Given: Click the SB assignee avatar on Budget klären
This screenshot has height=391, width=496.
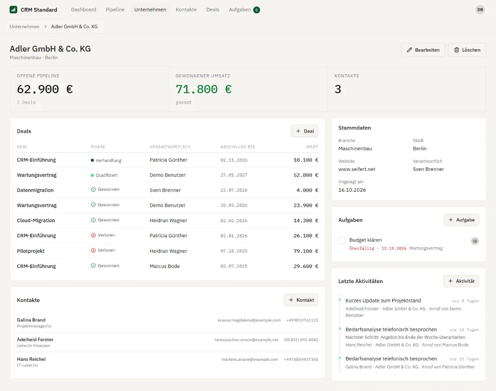Looking at the screenshot, I should coord(474,241).
